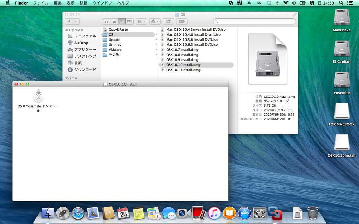The image size is (359, 224).
Task: Select Mac OS X 10.6.3 Install DVD.iso
Action: [196, 45]
